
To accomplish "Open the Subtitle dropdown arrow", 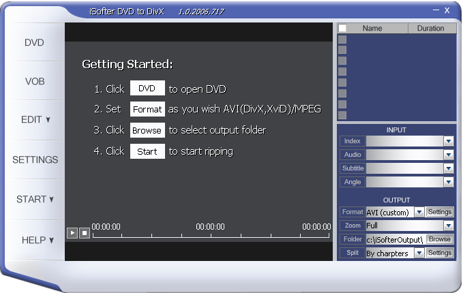I will point(449,168).
